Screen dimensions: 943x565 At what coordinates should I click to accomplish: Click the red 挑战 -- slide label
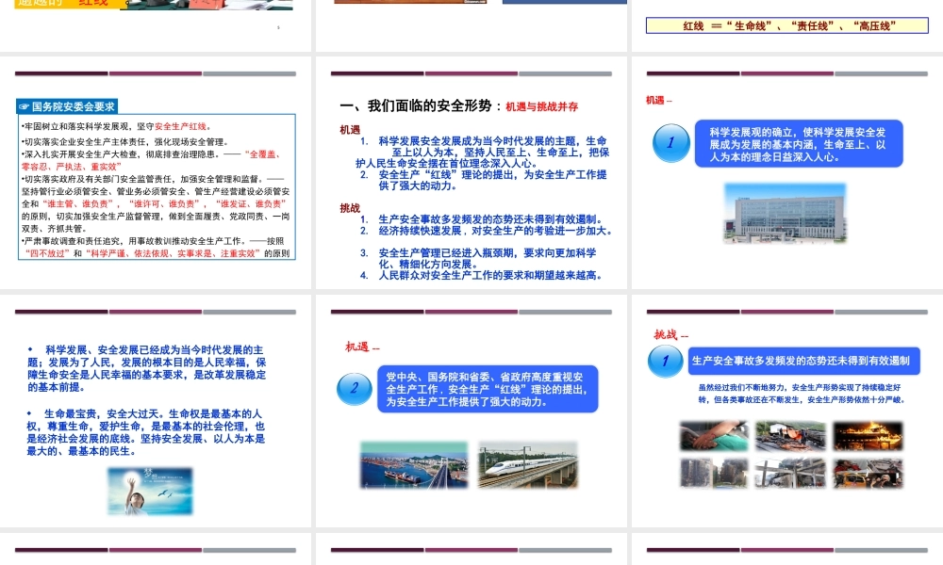[x=671, y=335]
